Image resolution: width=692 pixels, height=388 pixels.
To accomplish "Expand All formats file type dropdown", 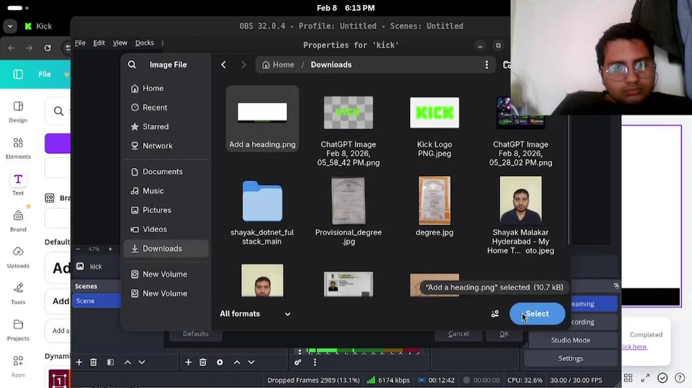I will coord(255,314).
